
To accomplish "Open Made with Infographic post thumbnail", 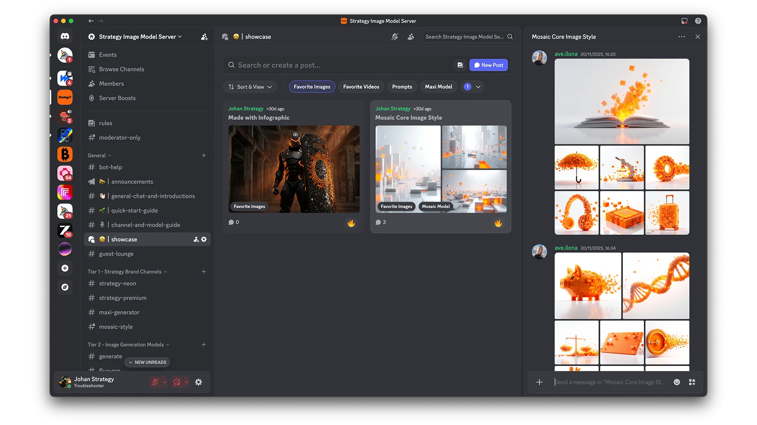I will pyautogui.click(x=294, y=169).
